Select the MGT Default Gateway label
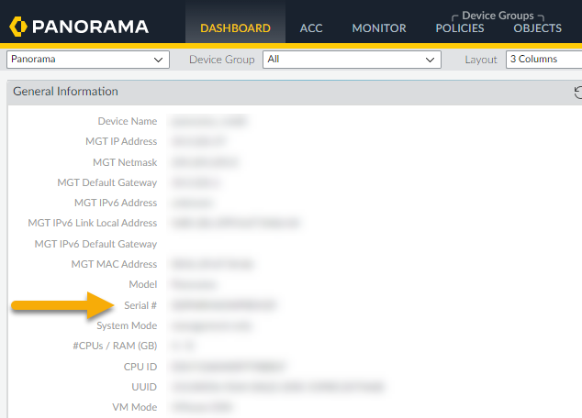This screenshot has height=418, width=582. tap(106, 182)
